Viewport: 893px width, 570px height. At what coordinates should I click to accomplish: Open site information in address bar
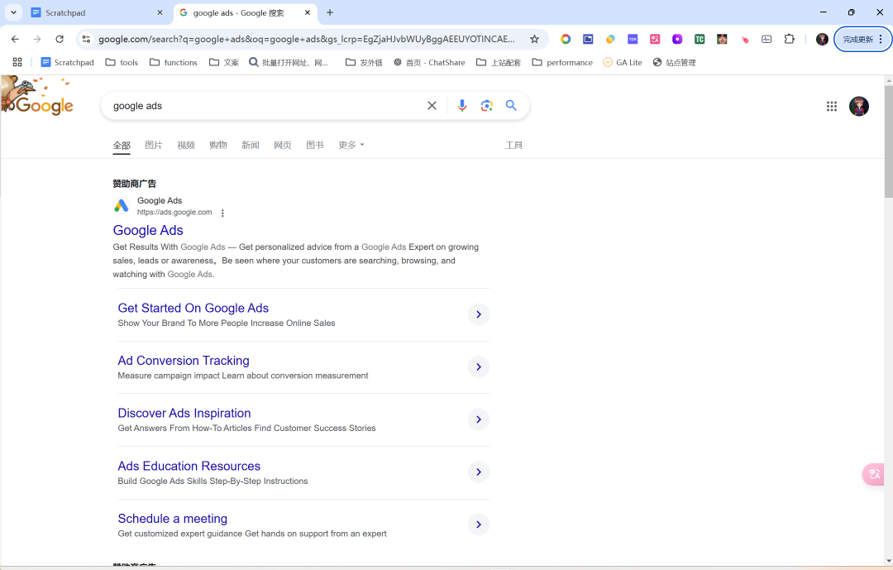tap(86, 39)
